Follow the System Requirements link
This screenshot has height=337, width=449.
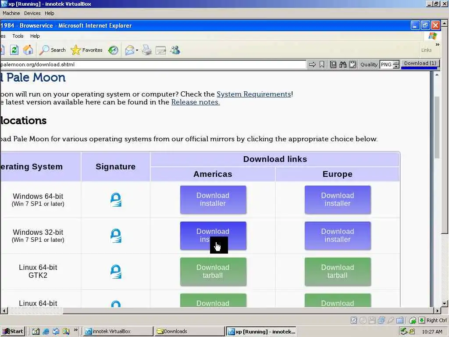click(x=254, y=94)
